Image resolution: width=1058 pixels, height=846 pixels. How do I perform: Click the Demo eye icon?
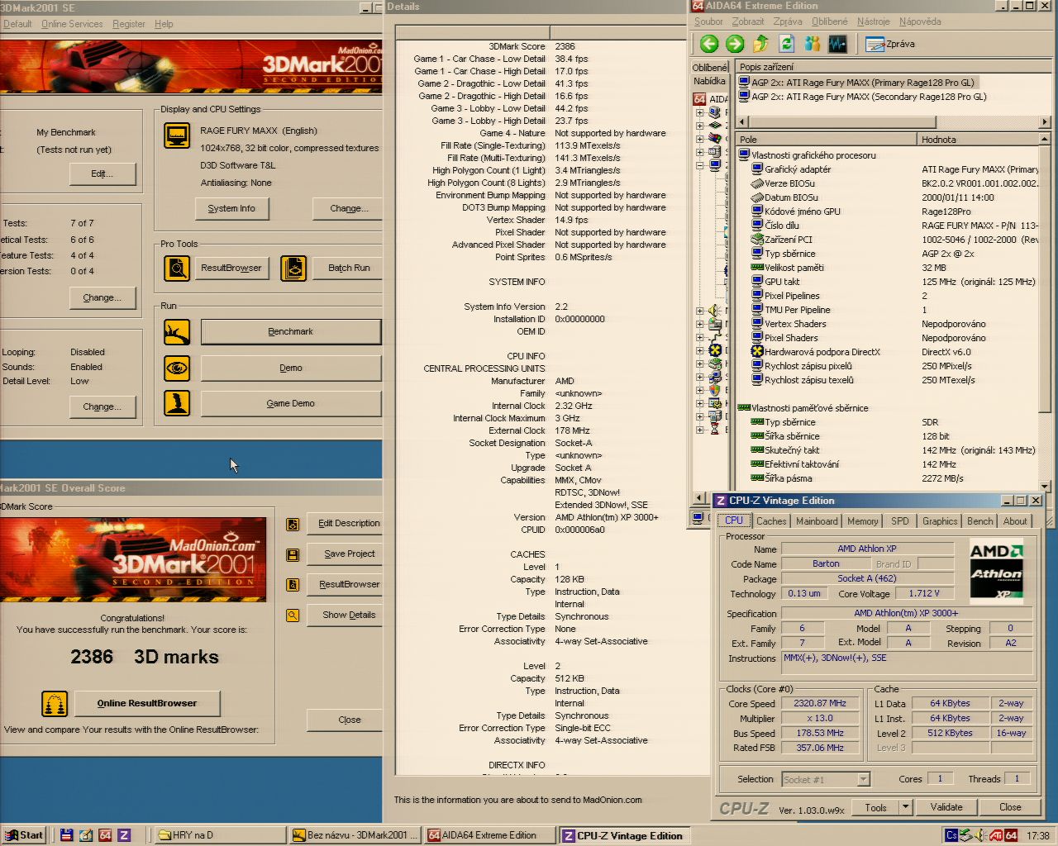click(177, 368)
